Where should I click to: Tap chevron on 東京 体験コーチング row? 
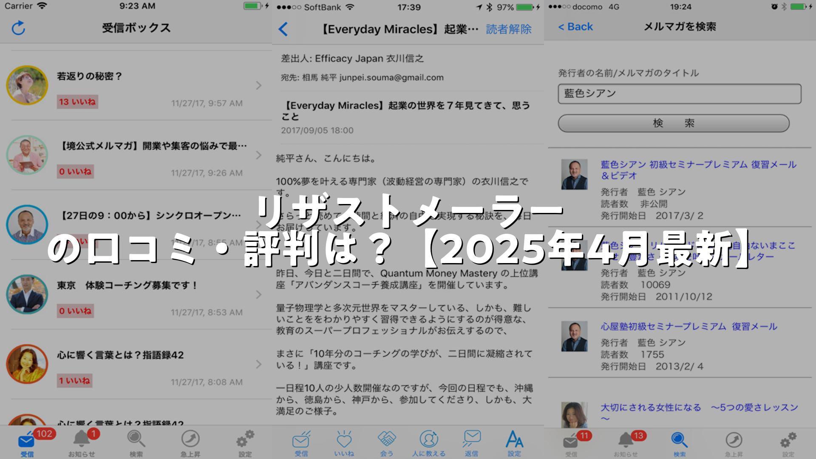(x=258, y=295)
